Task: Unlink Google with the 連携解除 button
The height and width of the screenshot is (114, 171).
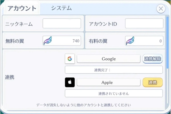Action: click(152, 59)
